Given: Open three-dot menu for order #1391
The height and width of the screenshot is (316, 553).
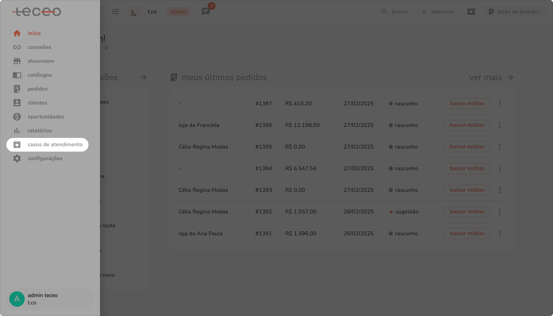Looking at the screenshot, I should 500,233.
